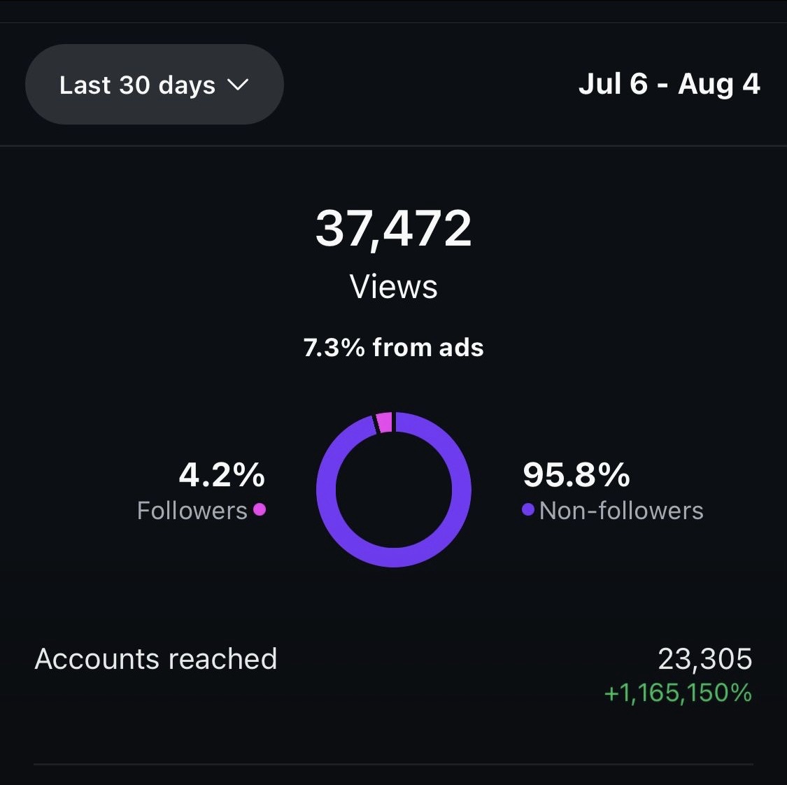Click the Jul 6 start date
This screenshot has width=787, height=785.
point(613,84)
